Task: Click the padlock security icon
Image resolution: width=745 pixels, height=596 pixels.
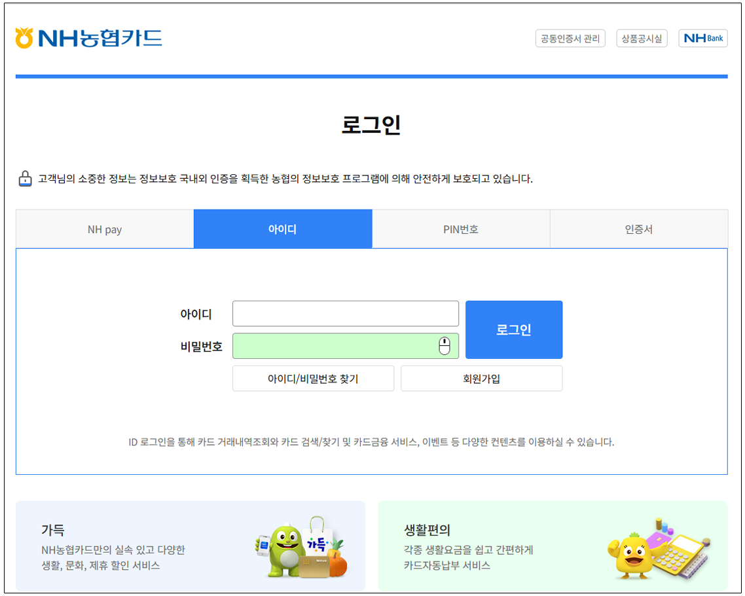Action: (x=25, y=178)
